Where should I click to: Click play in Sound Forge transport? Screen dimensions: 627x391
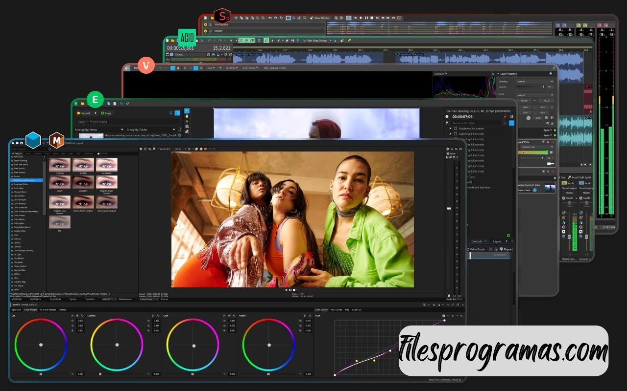(361, 18)
